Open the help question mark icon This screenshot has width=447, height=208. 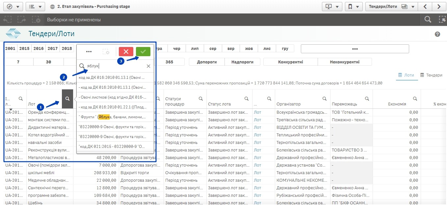[x=437, y=34]
